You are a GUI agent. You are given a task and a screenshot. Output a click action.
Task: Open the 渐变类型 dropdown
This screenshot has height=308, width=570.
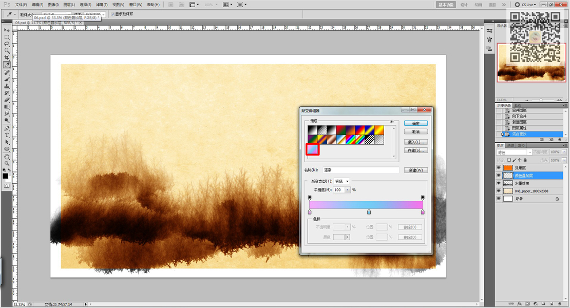(341, 181)
